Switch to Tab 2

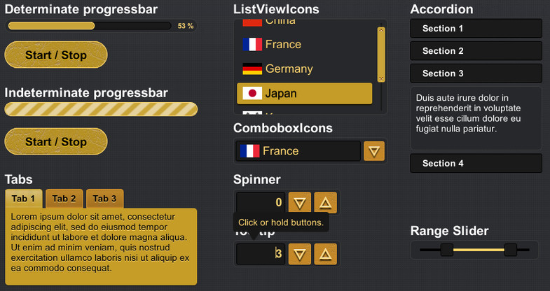[64, 199]
